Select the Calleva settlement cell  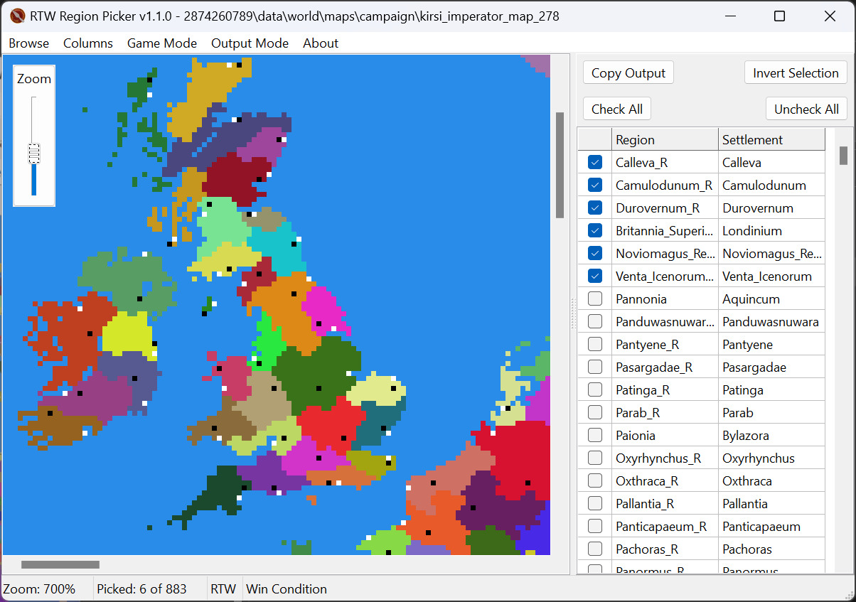click(x=771, y=163)
